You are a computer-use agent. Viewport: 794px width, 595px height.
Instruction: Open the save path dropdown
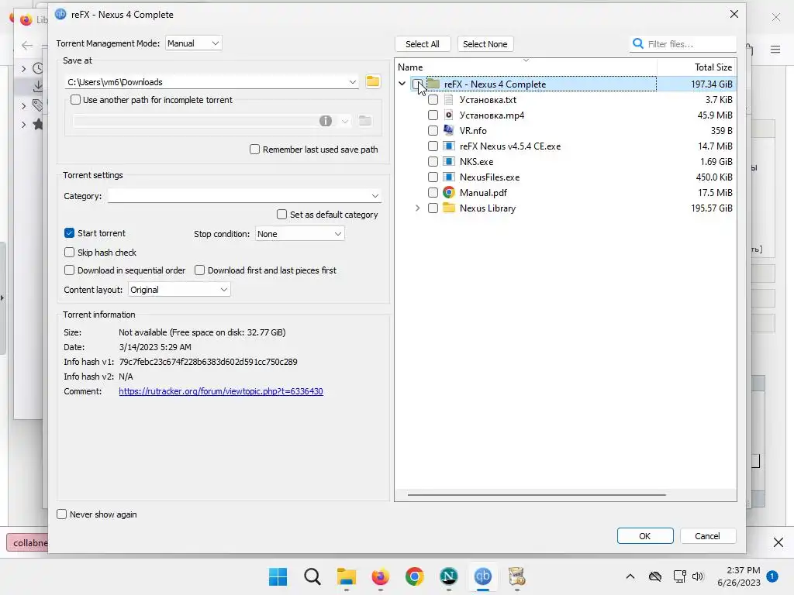point(353,82)
